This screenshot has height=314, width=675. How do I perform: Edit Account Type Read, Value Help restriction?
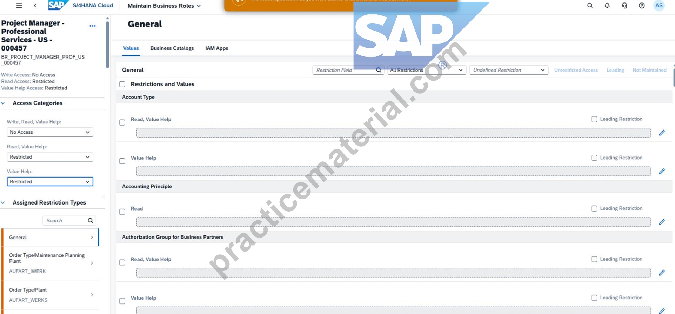click(662, 133)
